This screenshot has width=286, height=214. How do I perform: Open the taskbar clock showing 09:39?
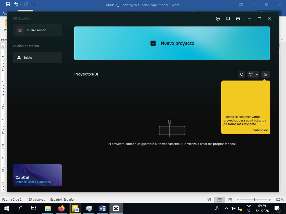262,208
